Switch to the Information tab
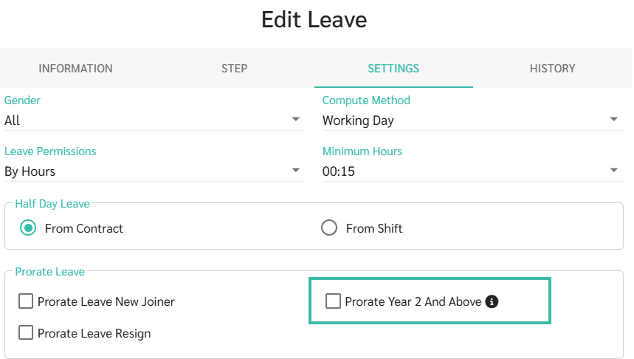 pos(75,69)
